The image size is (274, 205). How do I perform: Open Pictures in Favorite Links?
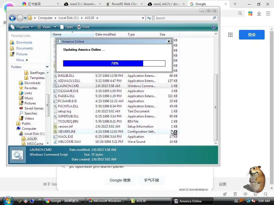coord(22,54)
